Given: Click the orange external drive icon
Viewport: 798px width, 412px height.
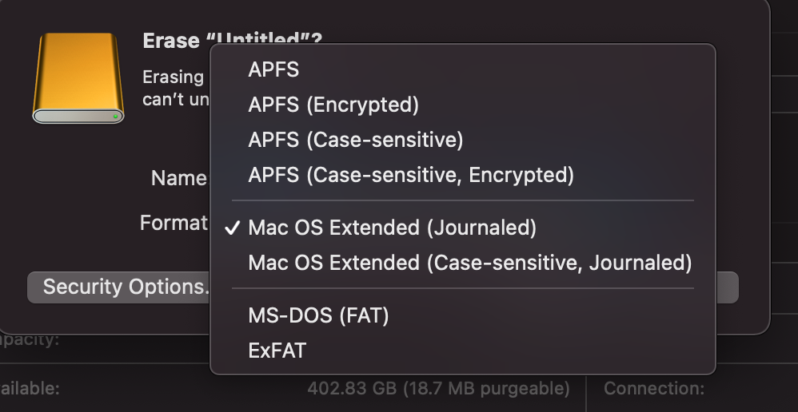Looking at the screenshot, I should 78,78.
